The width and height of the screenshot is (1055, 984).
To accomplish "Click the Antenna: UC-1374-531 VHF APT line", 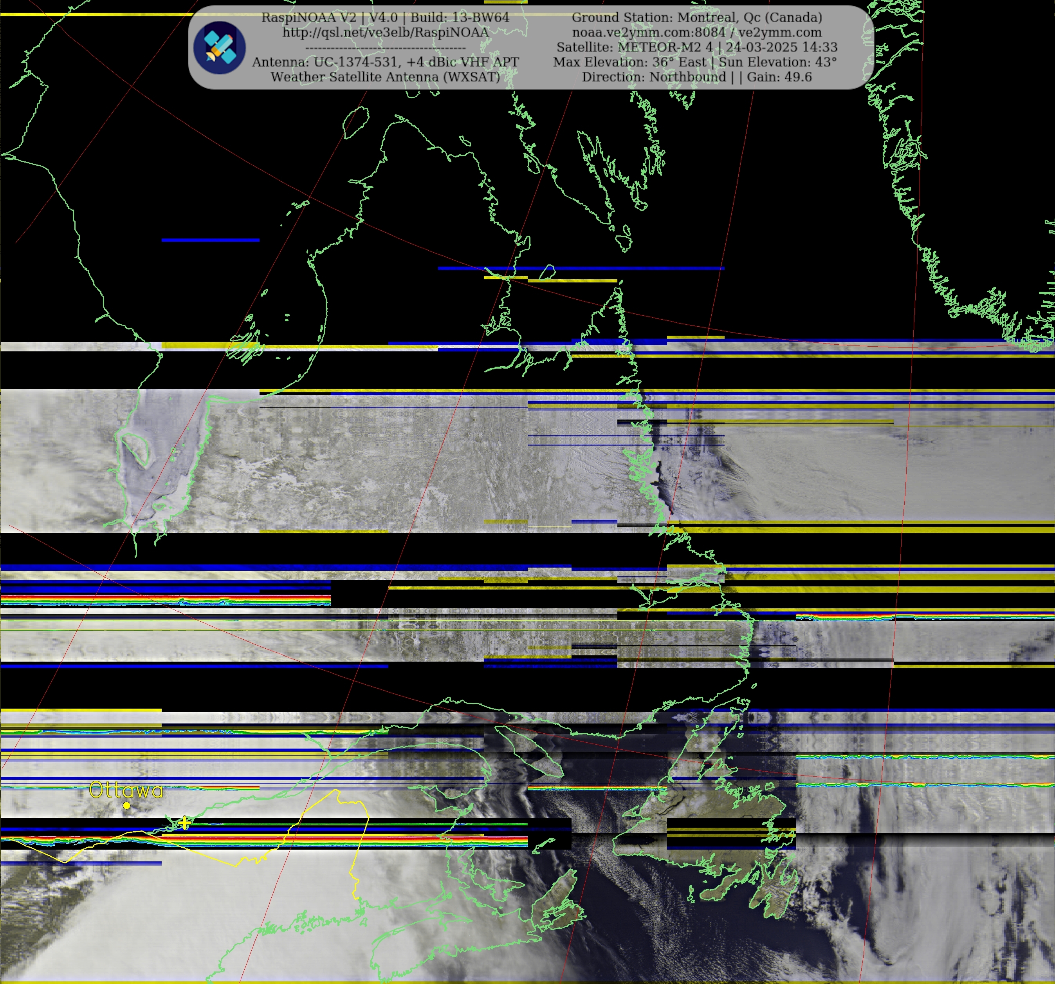I will point(385,62).
